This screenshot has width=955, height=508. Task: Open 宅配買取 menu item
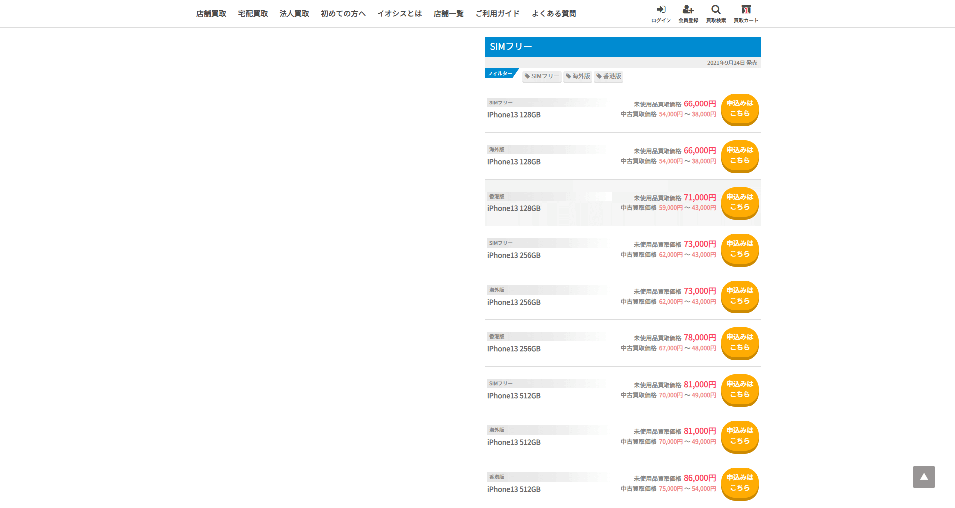(x=253, y=14)
